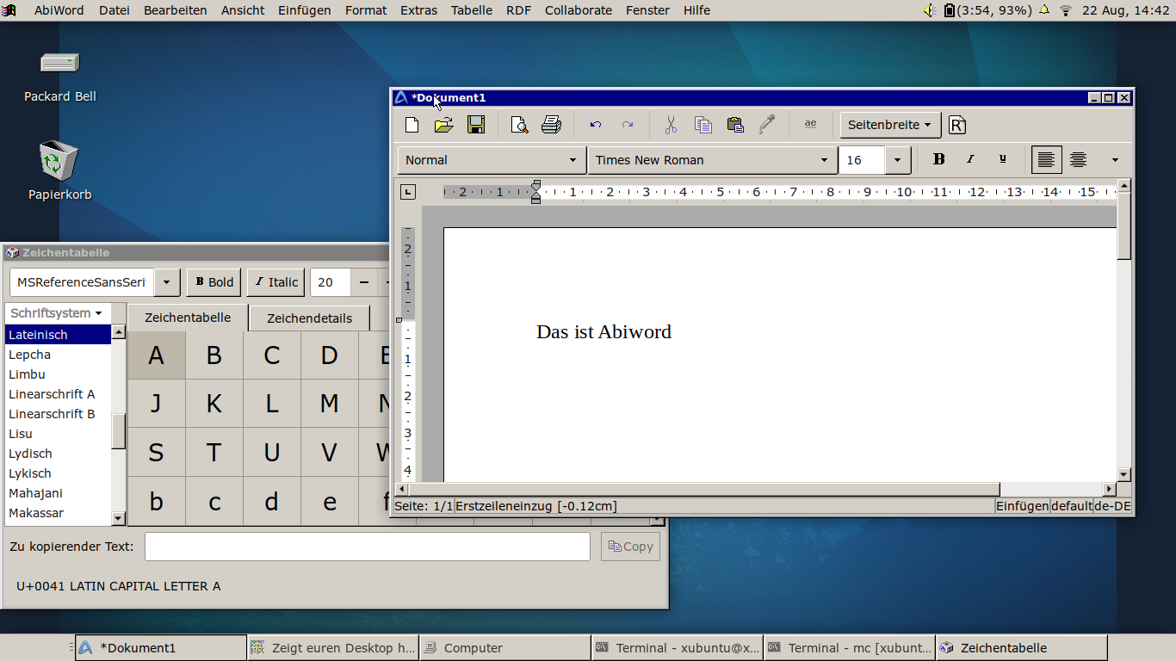Center the text alignment
The height and width of the screenshot is (661, 1176).
tap(1078, 159)
